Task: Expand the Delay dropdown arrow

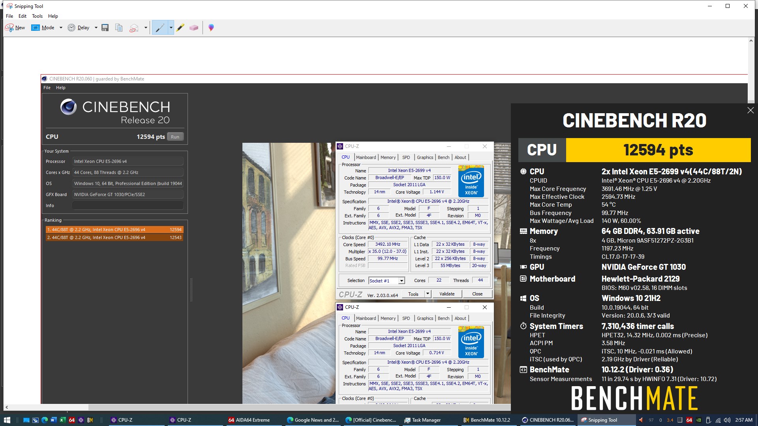Action: click(96, 28)
